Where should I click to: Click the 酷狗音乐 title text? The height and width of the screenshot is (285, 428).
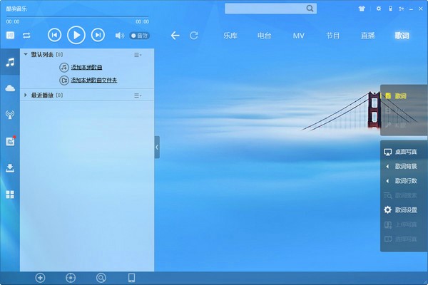click(x=16, y=9)
